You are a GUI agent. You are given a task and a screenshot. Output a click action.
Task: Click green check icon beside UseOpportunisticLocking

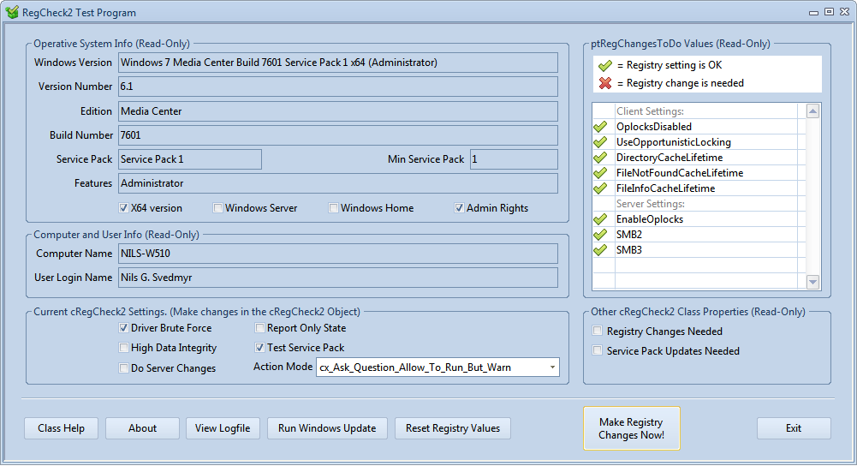[x=601, y=141]
